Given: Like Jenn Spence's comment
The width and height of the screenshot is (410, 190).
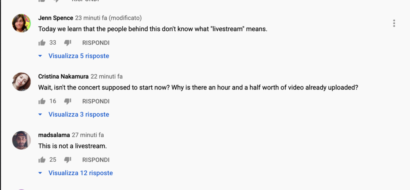Looking at the screenshot, I should pyautogui.click(x=42, y=43).
